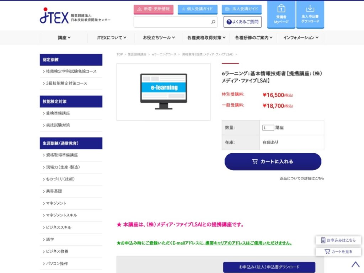Click the e-learning product image
Image resolution: width=364 pixels, height=273 pixels.
click(x=164, y=92)
